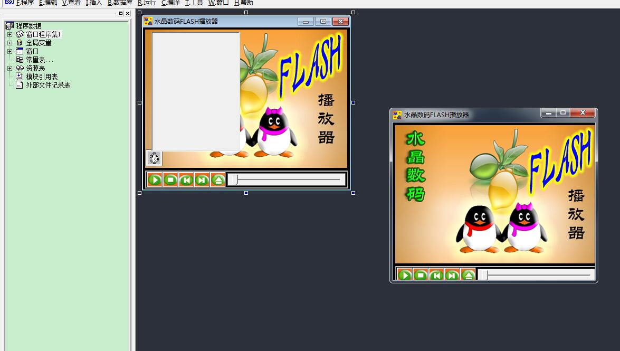
Task: Skip to next in the running player window
Action: click(452, 274)
